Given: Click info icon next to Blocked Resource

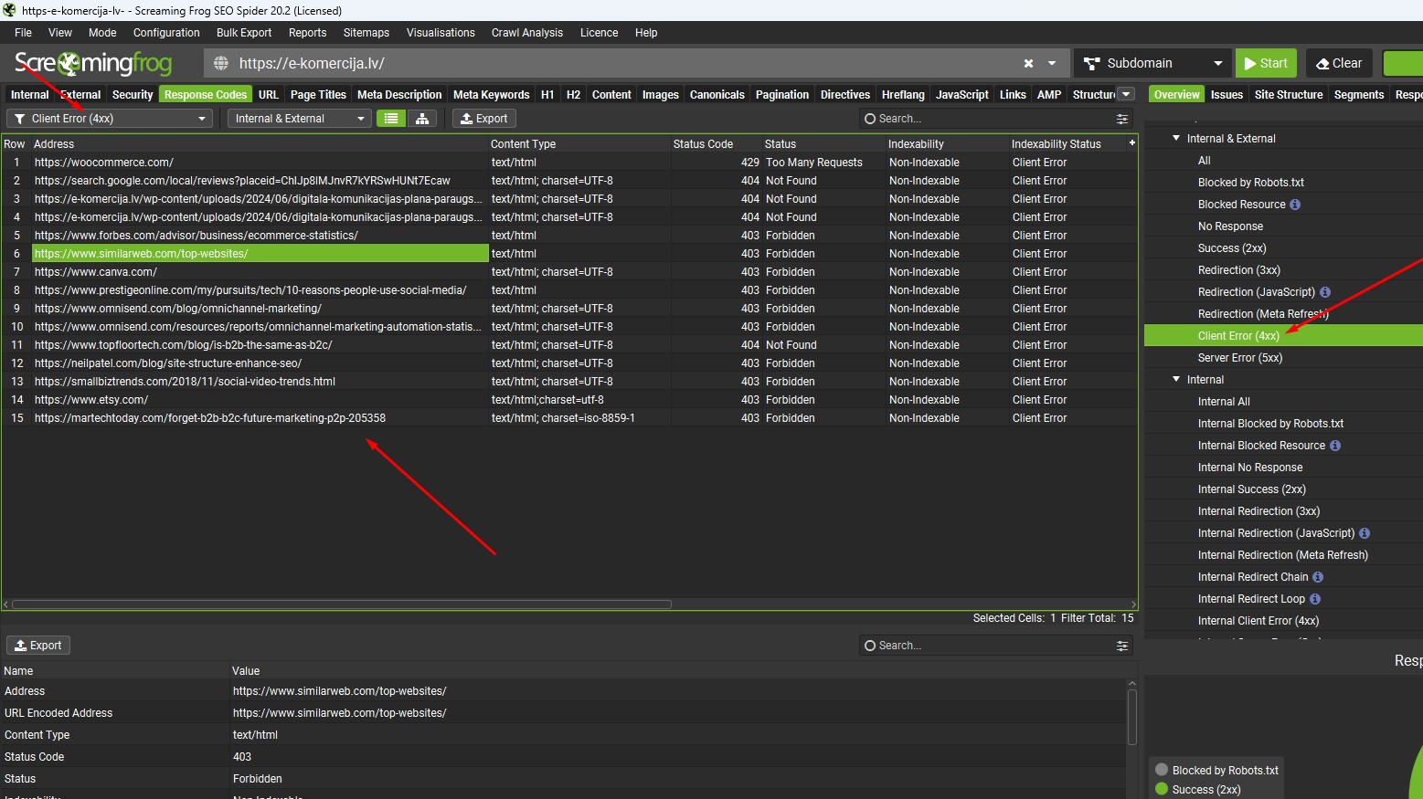Looking at the screenshot, I should click(1295, 205).
